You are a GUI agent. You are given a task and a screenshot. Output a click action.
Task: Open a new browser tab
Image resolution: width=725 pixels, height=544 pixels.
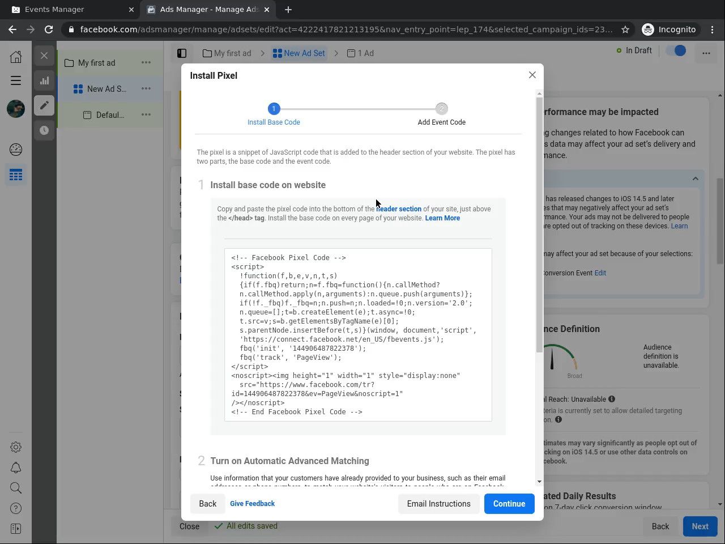tap(288, 10)
